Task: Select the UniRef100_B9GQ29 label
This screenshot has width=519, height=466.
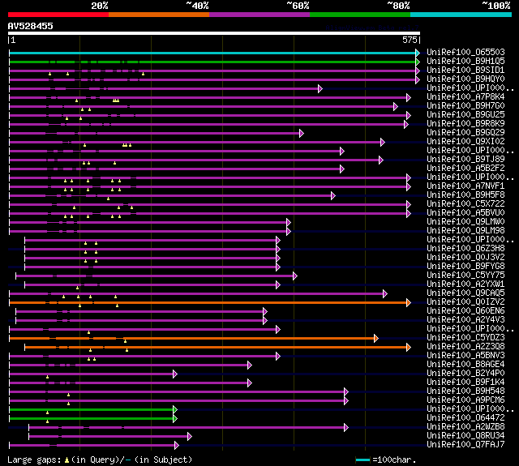Action: 465,133
